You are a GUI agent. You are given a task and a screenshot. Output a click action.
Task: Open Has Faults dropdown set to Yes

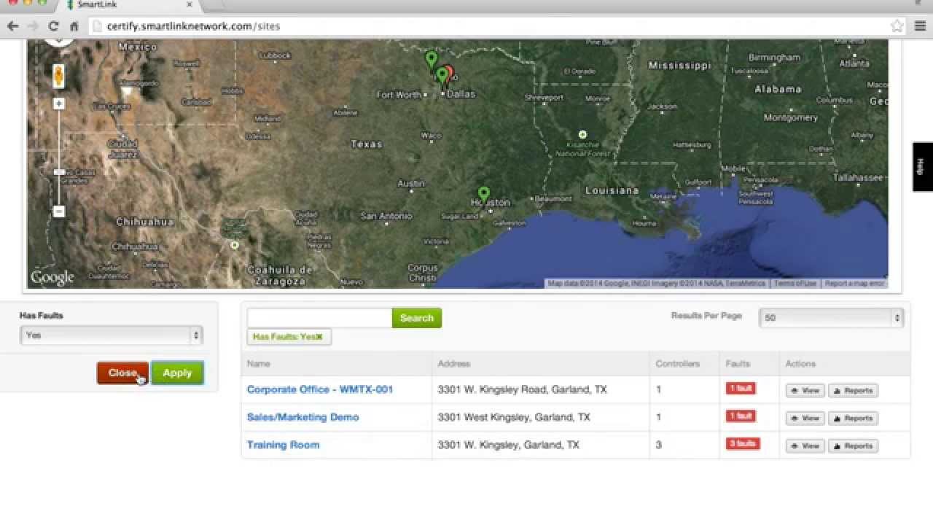tap(111, 335)
